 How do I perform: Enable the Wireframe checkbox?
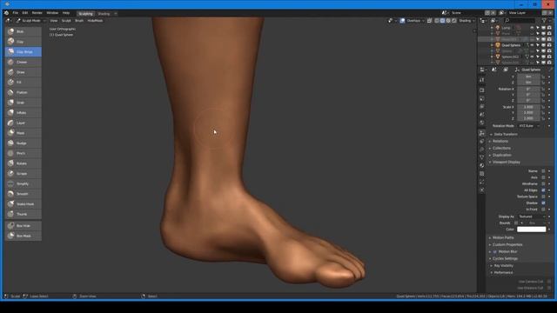(x=543, y=183)
